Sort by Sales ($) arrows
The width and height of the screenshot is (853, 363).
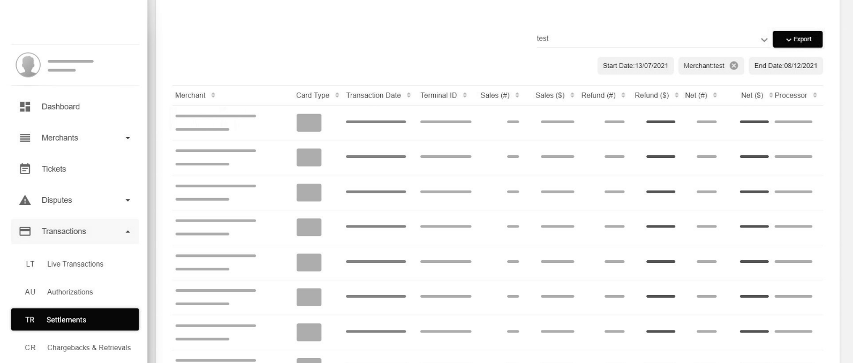[572, 95]
